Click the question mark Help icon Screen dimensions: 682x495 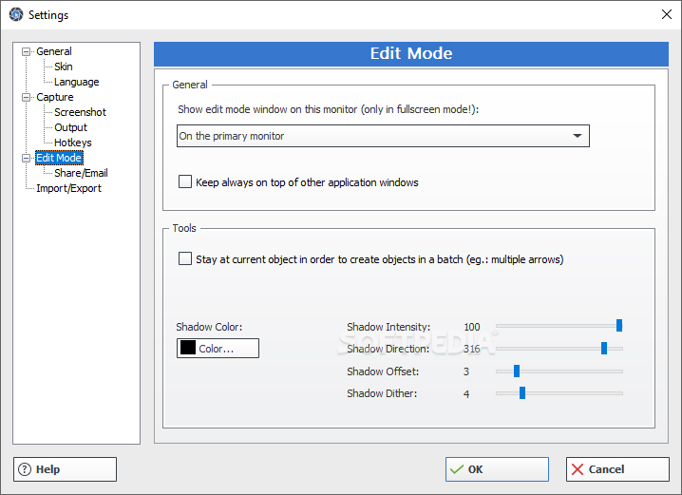(25, 469)
